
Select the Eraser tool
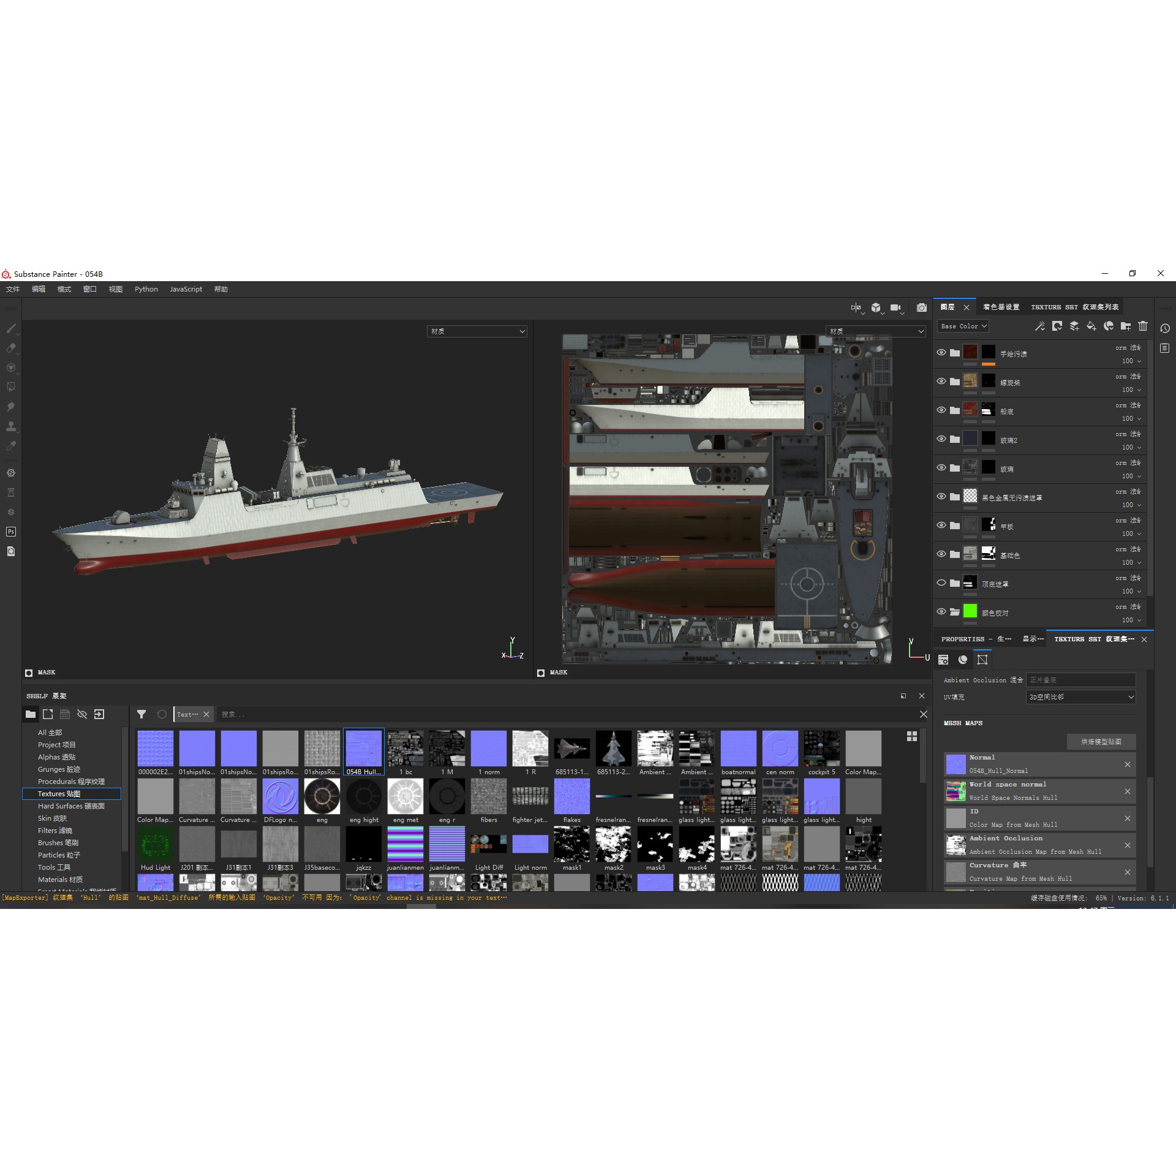10,347
